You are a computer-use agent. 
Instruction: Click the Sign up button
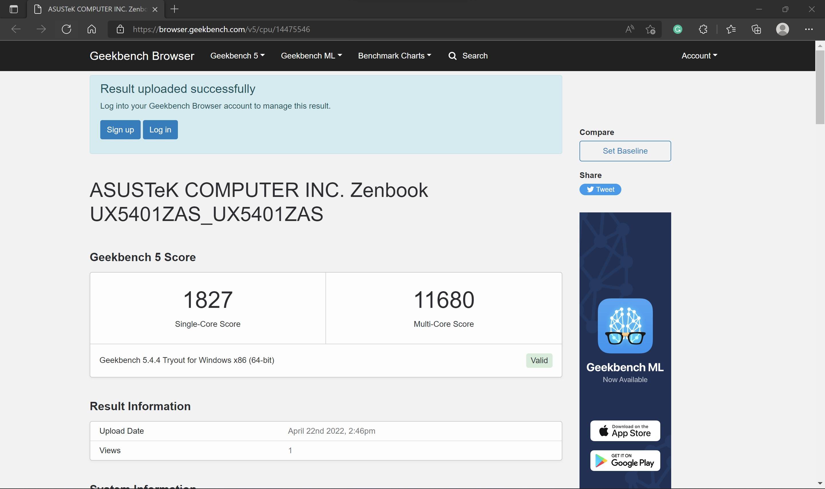pos(120,130)
